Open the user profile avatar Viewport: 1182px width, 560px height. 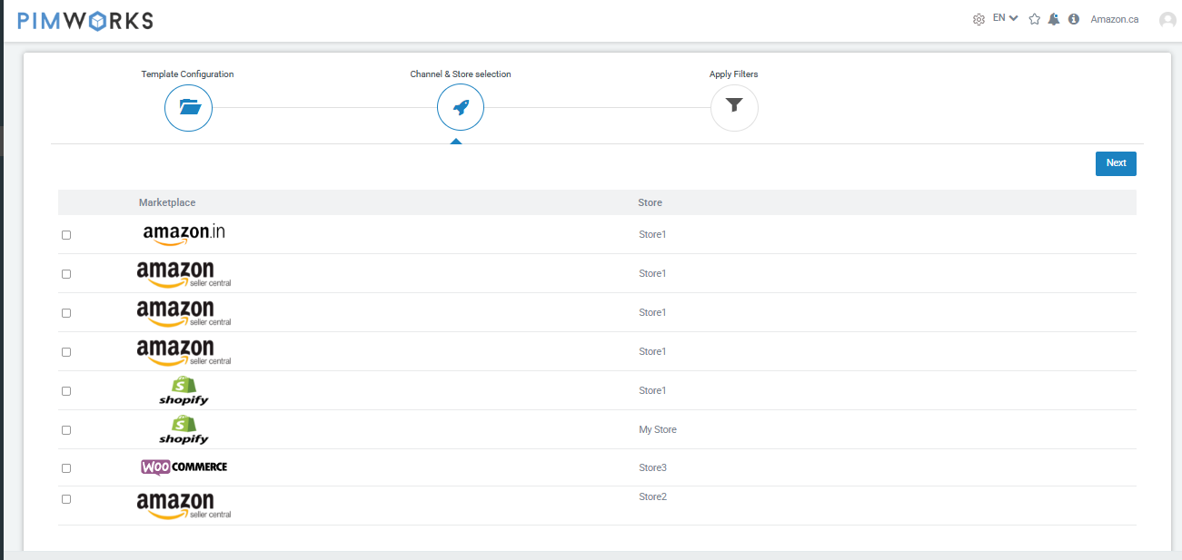click(1167, 19)
